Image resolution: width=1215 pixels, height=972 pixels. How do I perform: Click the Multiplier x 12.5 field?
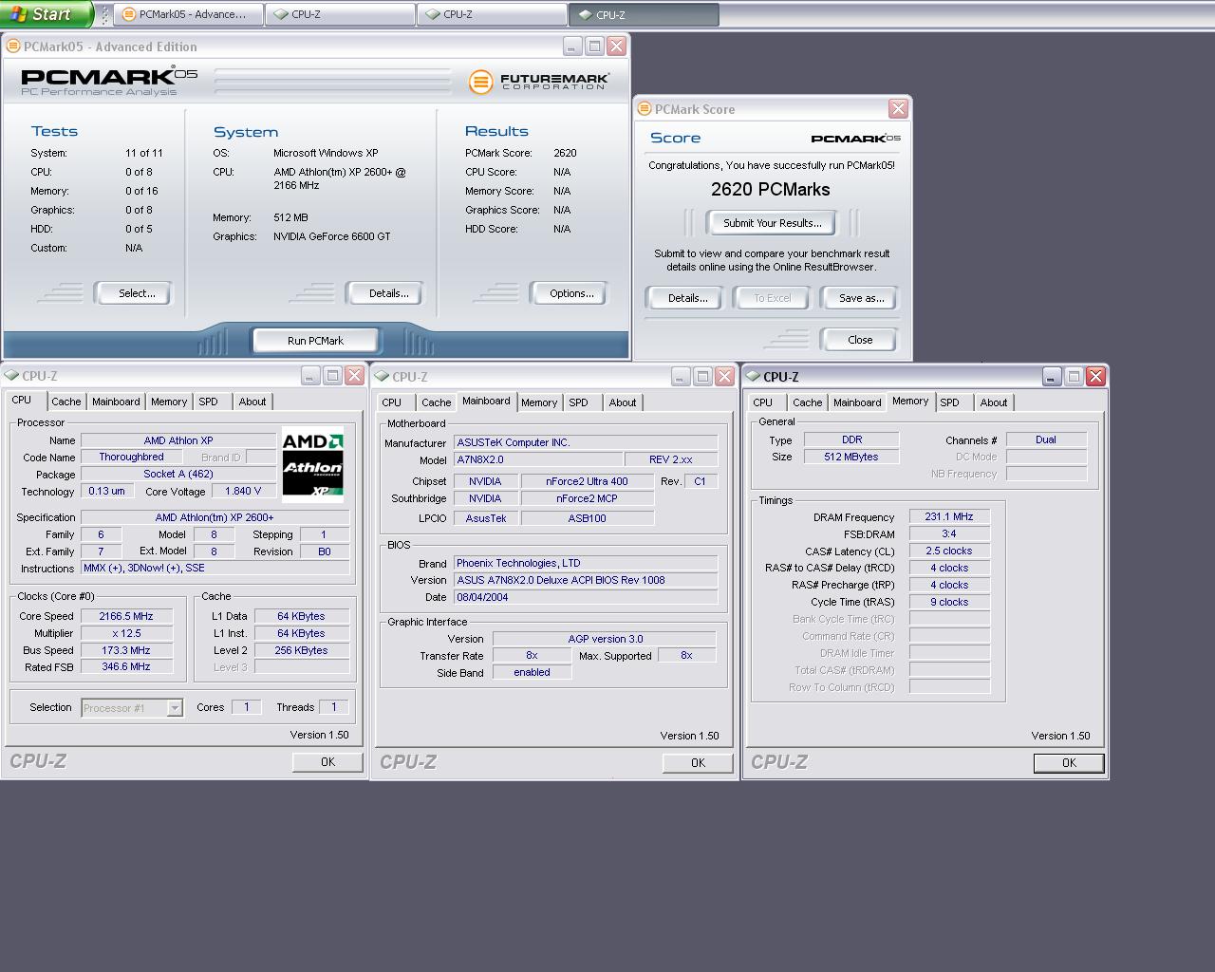coord(126,633)
